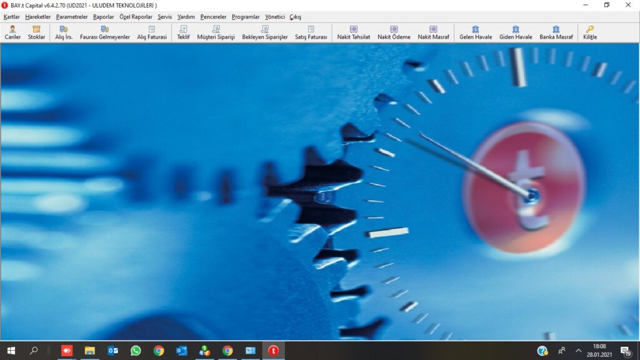Image resolution: width=640 pixels, height=360 pixels.
Task: Show Bekleyen Siparişler from the toolbar
Action: click(264, 32)
